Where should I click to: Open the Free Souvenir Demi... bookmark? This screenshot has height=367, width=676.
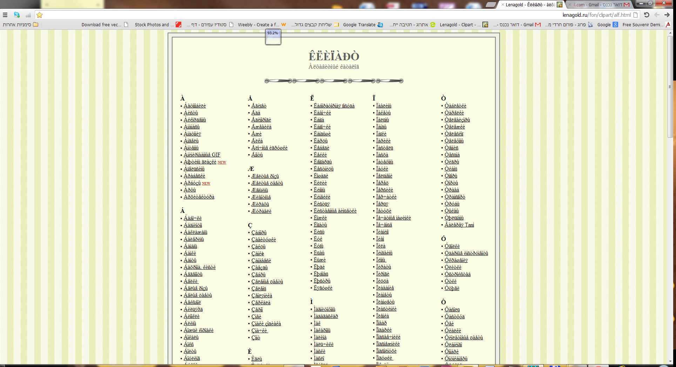pos(647,25)
